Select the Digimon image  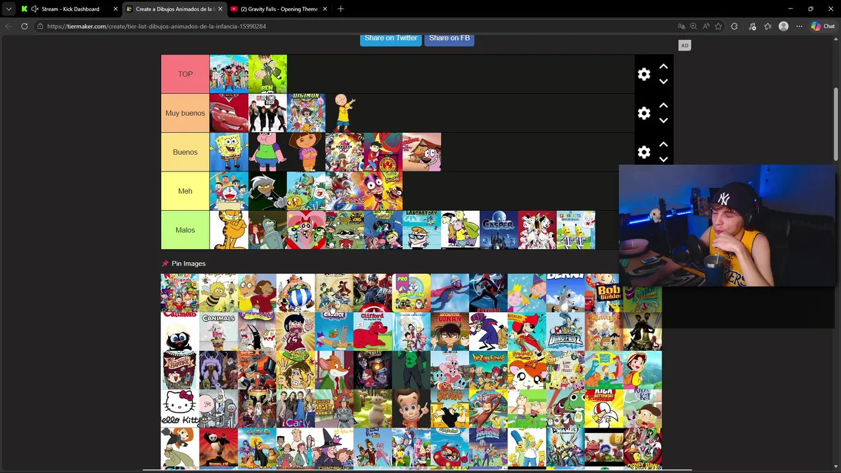coord(306,113)
